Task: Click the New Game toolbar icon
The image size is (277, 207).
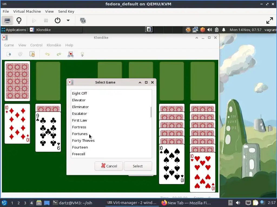Action: click(x=9, y=54)
